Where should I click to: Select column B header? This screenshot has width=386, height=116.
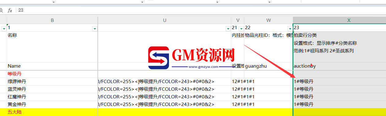[x=52, y=20]
